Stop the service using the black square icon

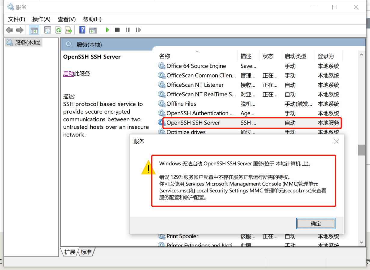(117, 30)
